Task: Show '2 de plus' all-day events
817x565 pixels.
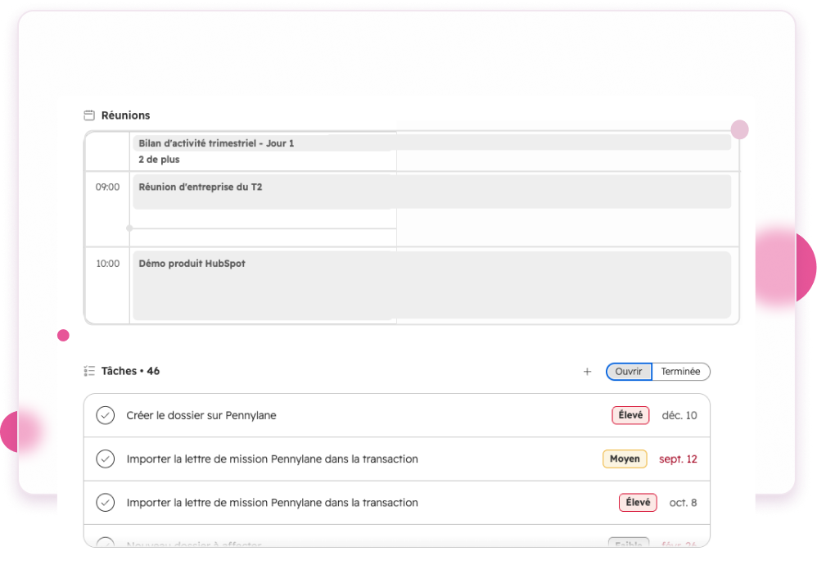Action: pyautogui.click(x=159, y=160)
